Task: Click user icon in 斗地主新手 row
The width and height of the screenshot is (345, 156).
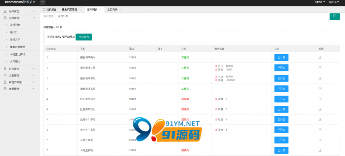Action: click(320, 140)
